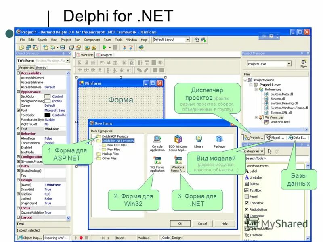Pick the RadioButton component in Tool Palette
Image resolution: width=323 pixels, height=242 pixels.
click(256, 209)
